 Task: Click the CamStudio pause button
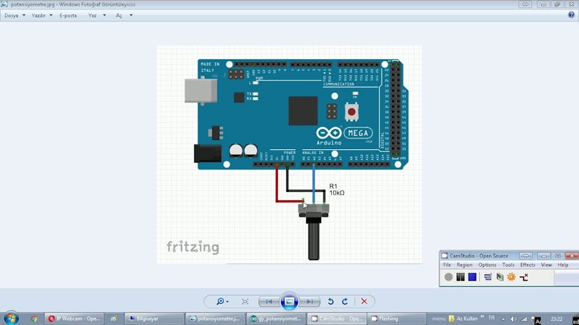(x=460, y=277)
